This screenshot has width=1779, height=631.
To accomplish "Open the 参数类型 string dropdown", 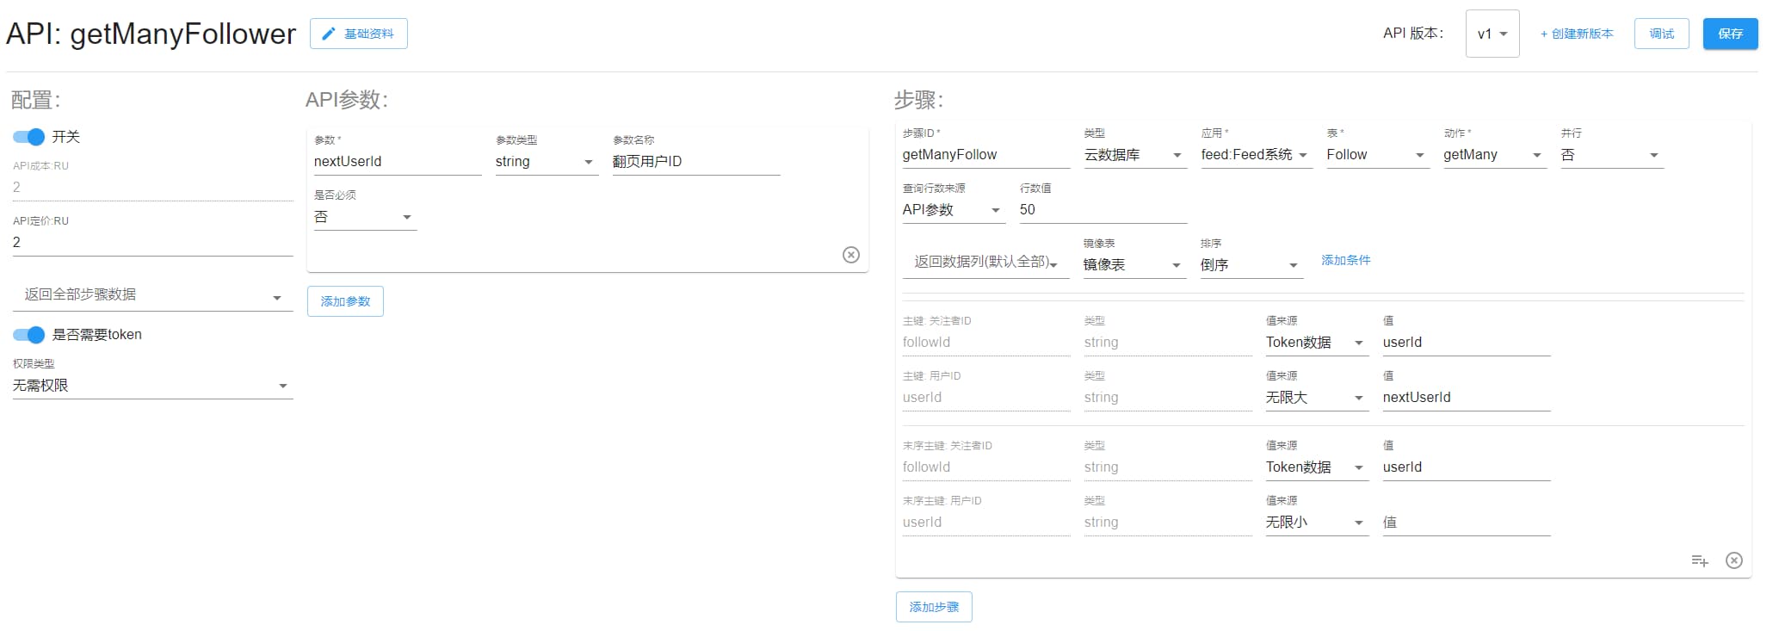I will [x=547, y=162].
